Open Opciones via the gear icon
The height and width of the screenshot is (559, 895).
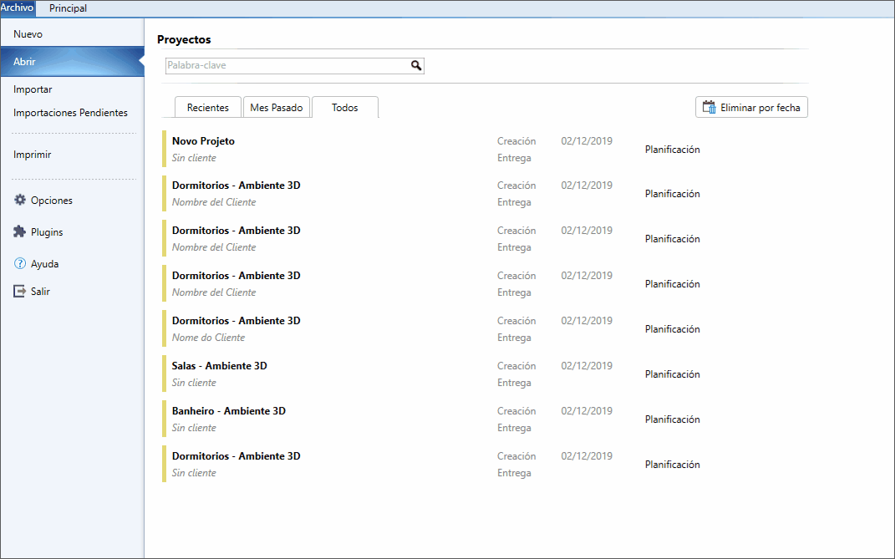20,200
